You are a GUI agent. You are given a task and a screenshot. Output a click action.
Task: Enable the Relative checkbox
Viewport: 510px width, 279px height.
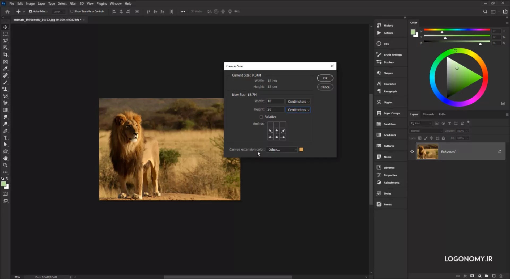pyautogui.click(x=261, y=117)
